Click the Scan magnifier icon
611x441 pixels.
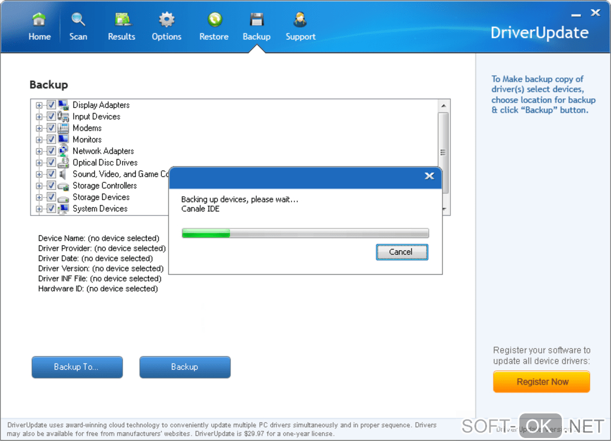(78, 19)
